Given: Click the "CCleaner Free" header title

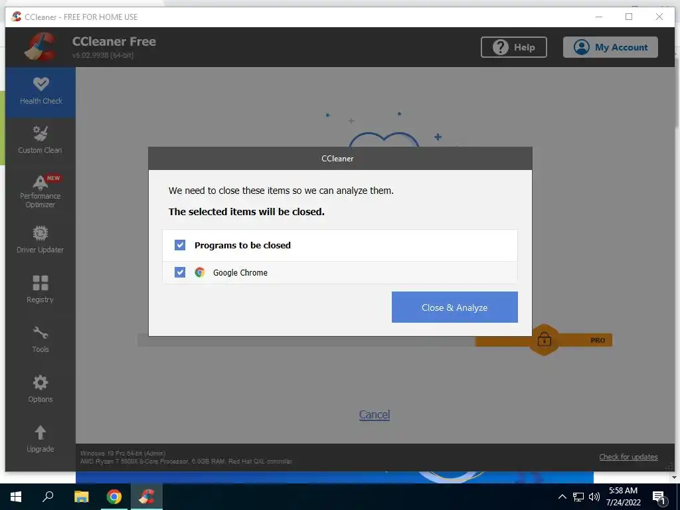Looking at the screenshot, I should 114,41.
